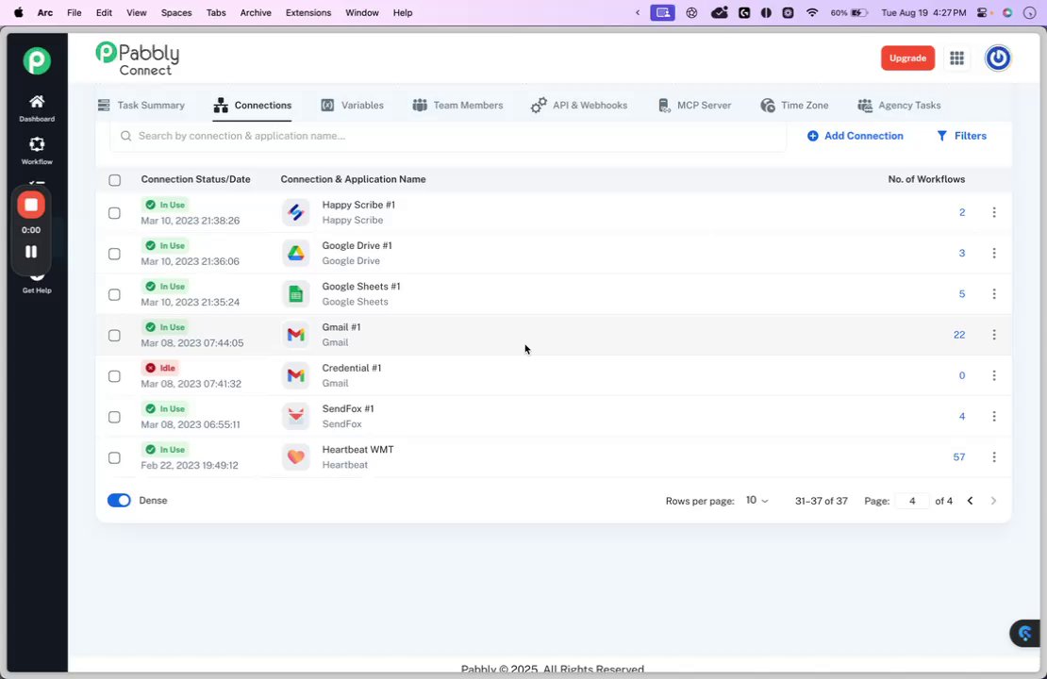Screen dimensions: 1047x679
Task: Click the Page number input box
Action: coord(912,501)
